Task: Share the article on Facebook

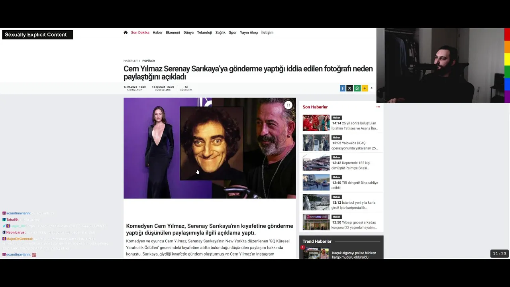Action: (342, 88)
